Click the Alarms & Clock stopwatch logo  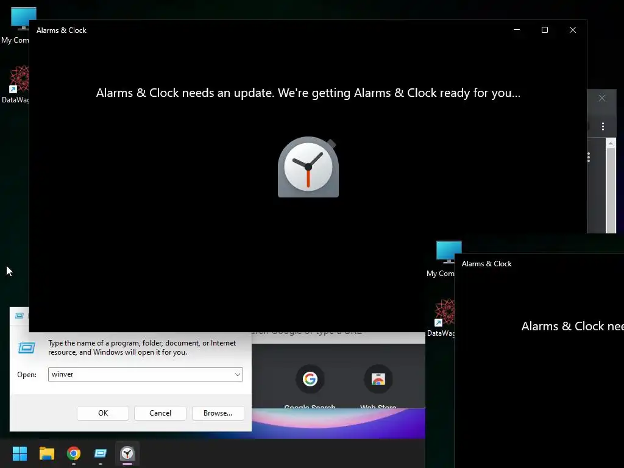pyautogui.click(x=308, y=167)
